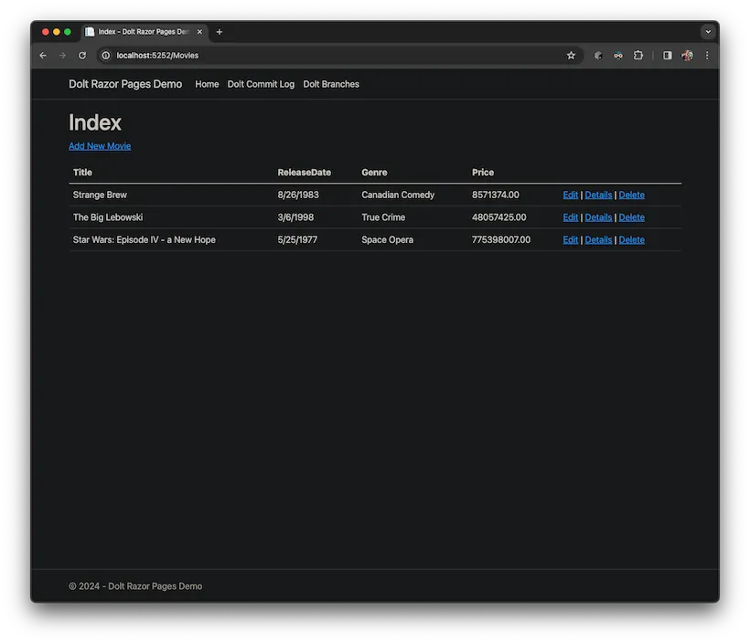This screenshot has height=643, width=750.
Task: Open the user profile avatar
Action: 687,56
